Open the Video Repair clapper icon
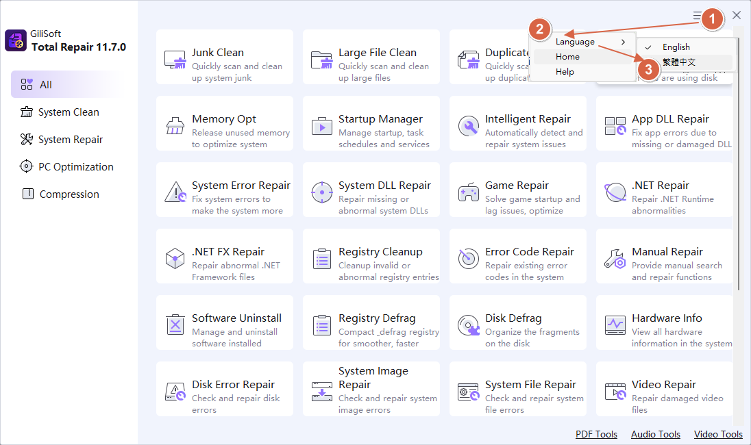The width and height of the screenshot is (751, 445). tap(615, 392)
